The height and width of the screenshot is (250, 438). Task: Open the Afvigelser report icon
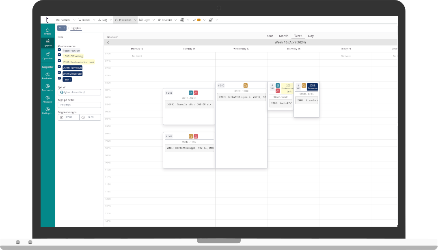[47, 99]
